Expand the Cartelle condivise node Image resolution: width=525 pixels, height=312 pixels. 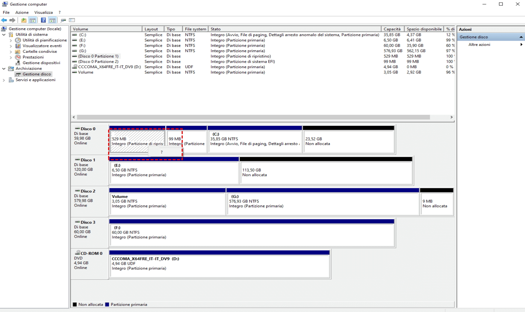click(x=11, y=52)
